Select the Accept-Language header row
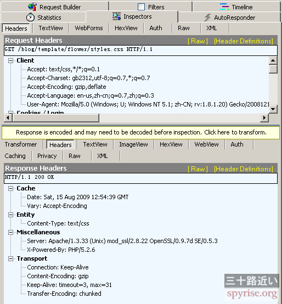 (x=91, y=95)
